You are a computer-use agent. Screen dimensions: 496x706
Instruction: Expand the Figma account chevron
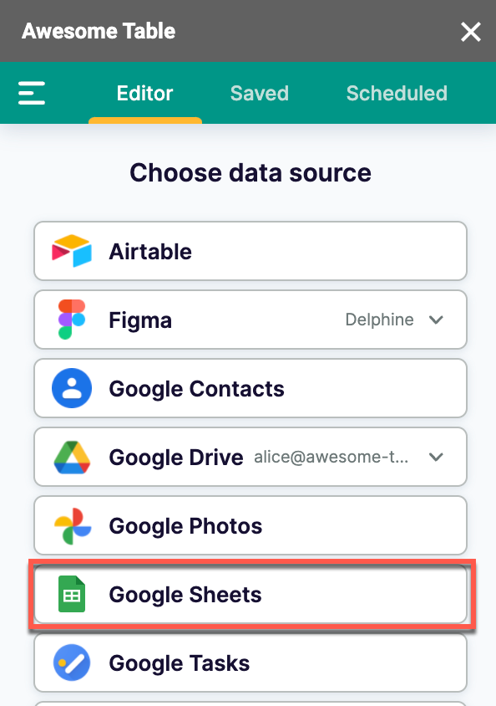[436, 320]
